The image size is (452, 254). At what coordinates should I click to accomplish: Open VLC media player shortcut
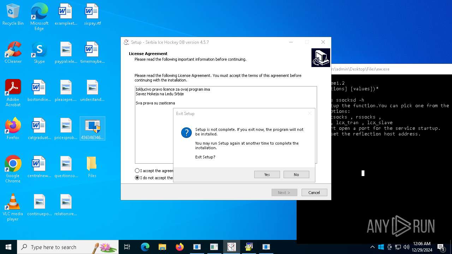[x=13, y=207]
